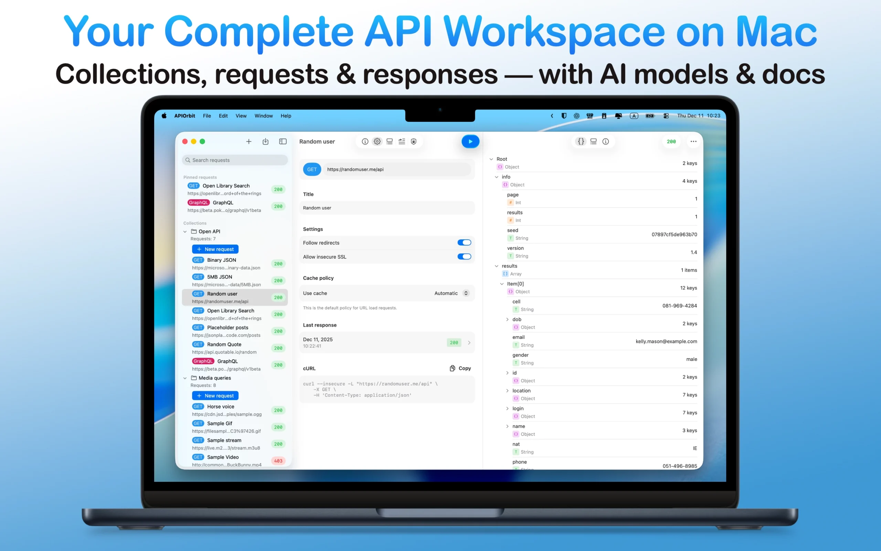Image resolution: width=881 pixels, height=551 pixels.
Task: Expand the dob object in results
Action: point(507,319)
